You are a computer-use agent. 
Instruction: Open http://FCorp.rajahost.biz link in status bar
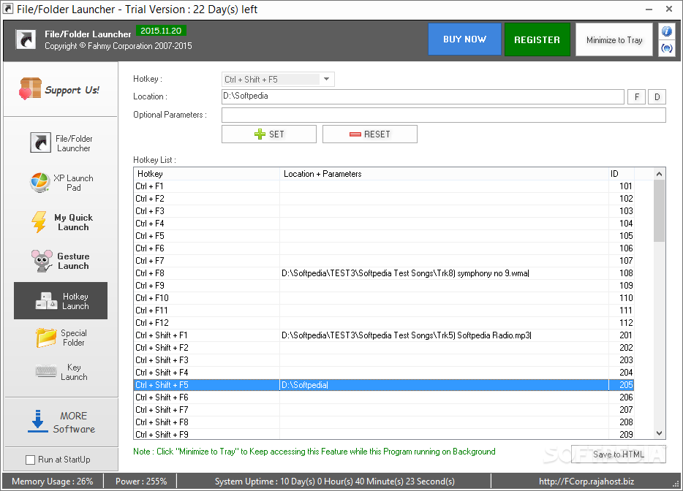(x=586, y=482)
